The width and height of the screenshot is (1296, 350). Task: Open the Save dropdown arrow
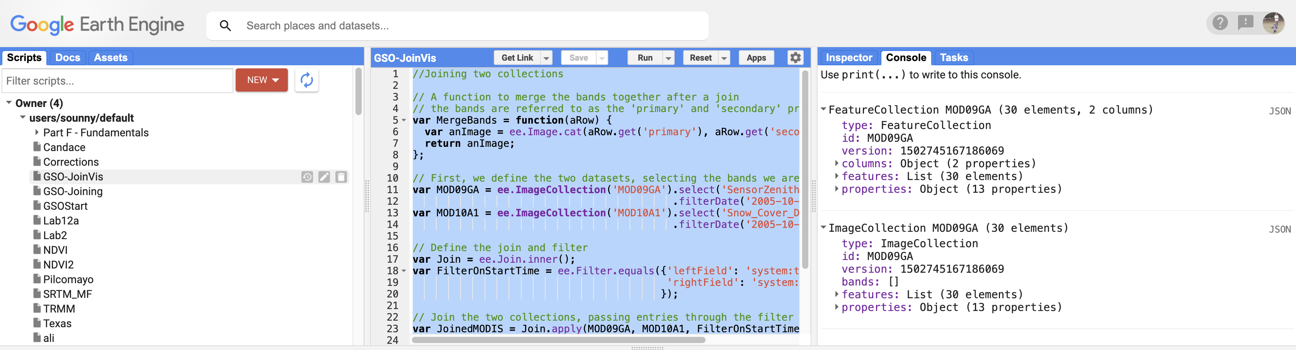602,57
